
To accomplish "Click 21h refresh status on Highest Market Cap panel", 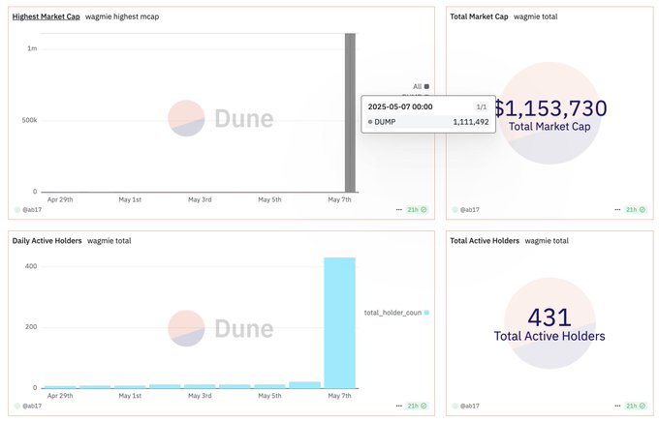I will (418, 209).
